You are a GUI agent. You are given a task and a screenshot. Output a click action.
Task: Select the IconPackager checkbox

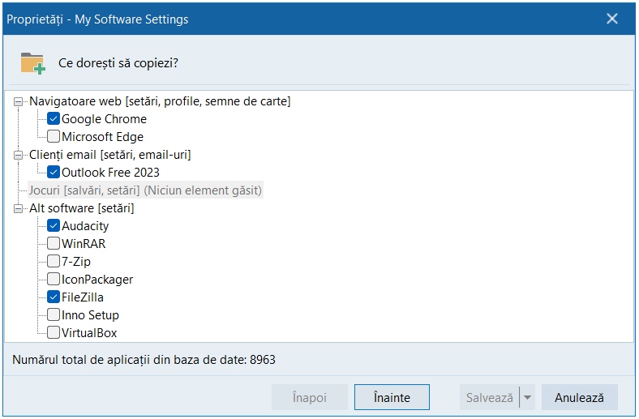pyautogui.click(x=54, y=280)
